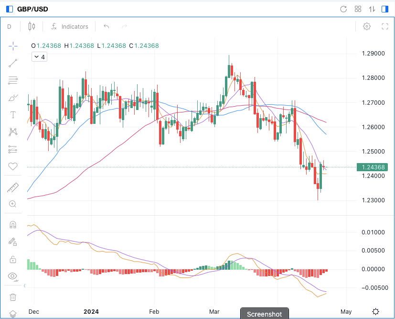395x319 pixels.
Task: Toggle magnet mode for drawings
Action: 13,225
